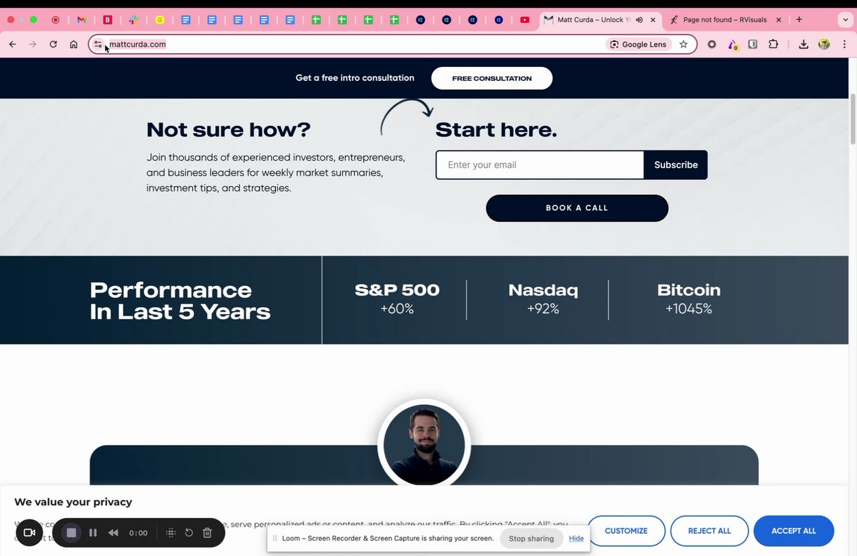Click the Subscribe button
The height and width of the screenshot is (556, 857).
676,165
